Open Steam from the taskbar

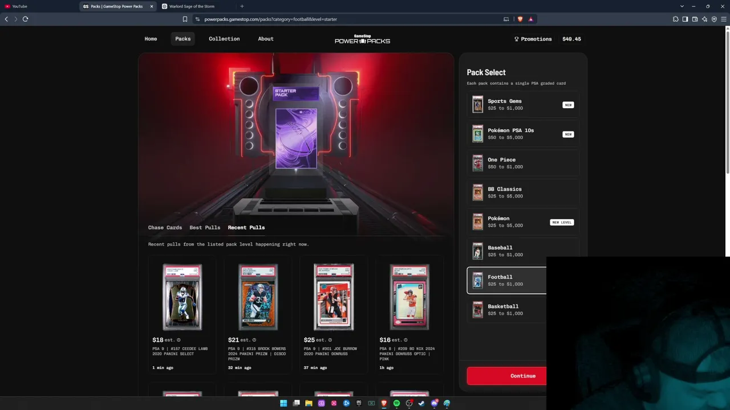pyautogui.click(x=421, y=403)
